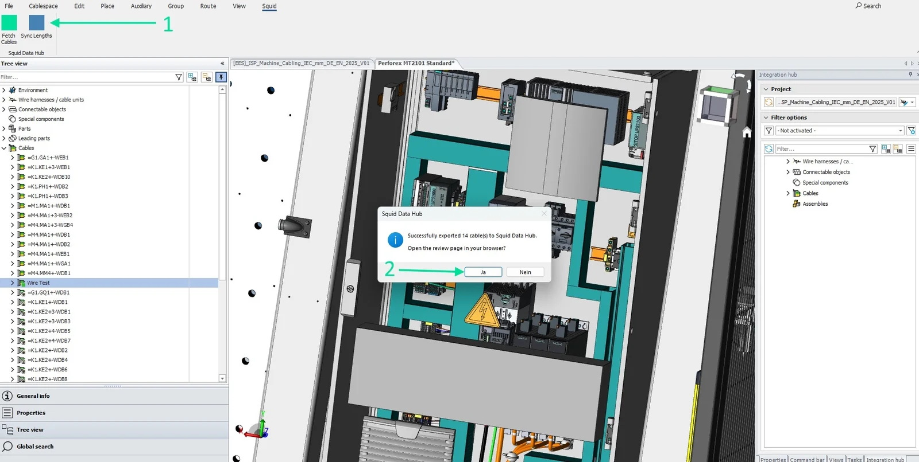The image size is (919, 462).
Task: Expand Wire harnesses / cable units in Tree view
Action: (x=4, y=100)
